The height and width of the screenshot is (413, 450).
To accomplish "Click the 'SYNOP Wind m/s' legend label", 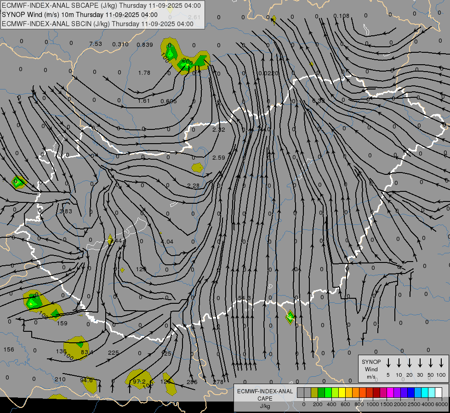I will (x=371, y=369).
